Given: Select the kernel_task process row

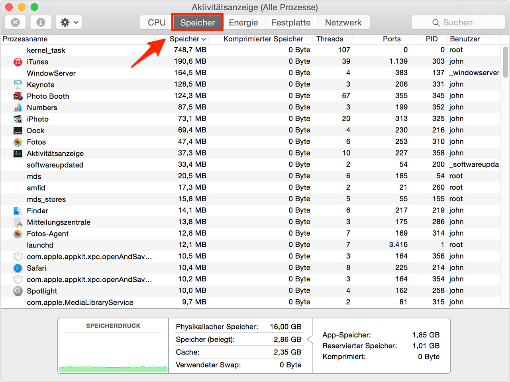Looking at the screenshot, I should 251,50.
